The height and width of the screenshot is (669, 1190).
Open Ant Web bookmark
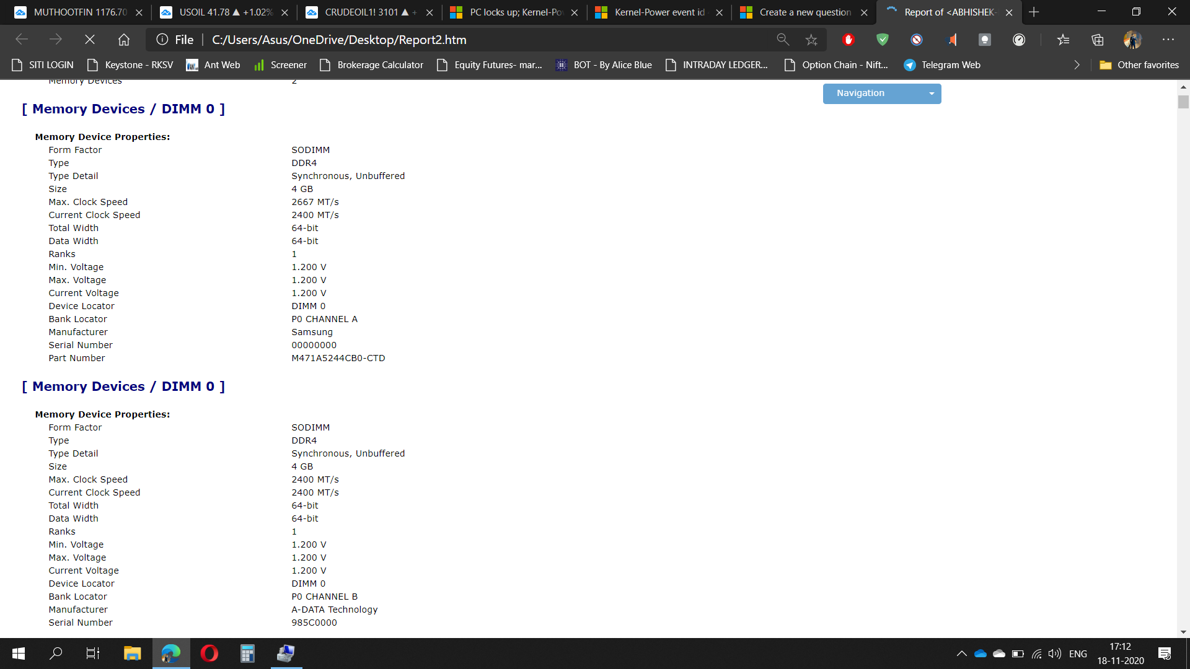coord(213,65)
